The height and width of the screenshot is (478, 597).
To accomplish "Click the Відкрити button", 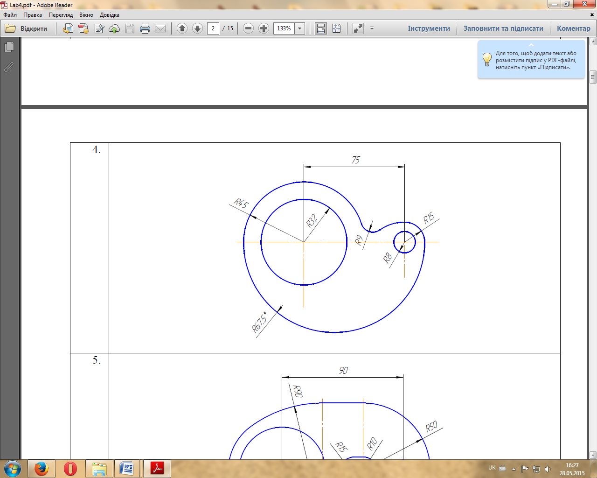I will coord(26,28).
